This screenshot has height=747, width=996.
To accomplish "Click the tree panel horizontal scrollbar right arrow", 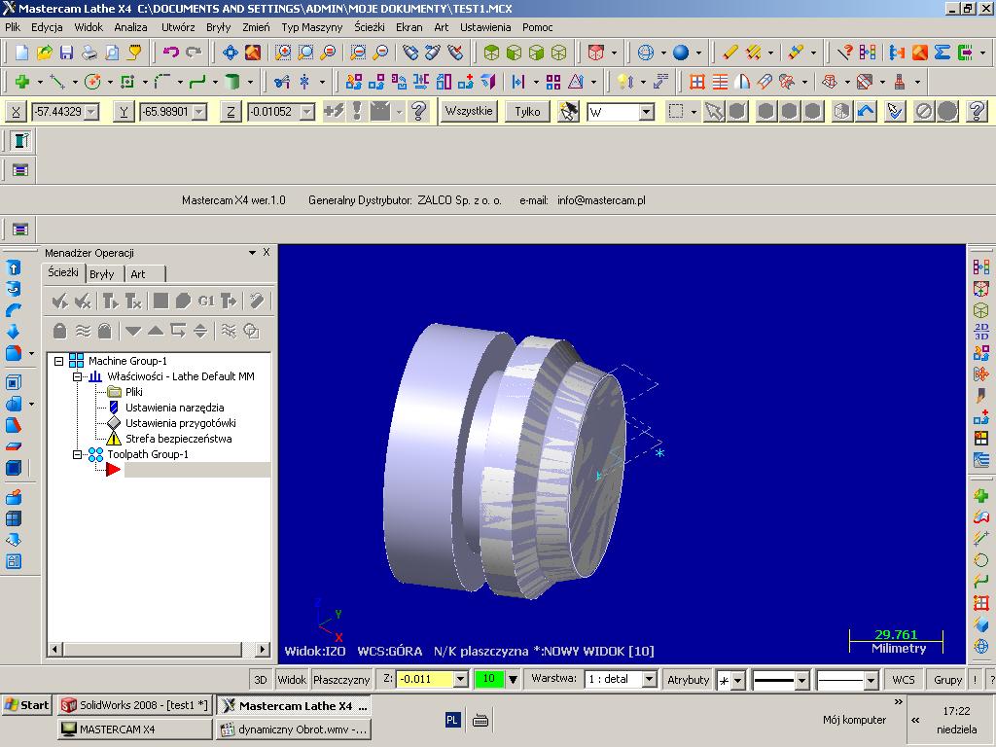I will point(263,649).
